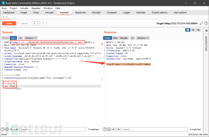Select the tabbed layout icon
The height and width of the screenshot is (137, 209).
[198, 30]
